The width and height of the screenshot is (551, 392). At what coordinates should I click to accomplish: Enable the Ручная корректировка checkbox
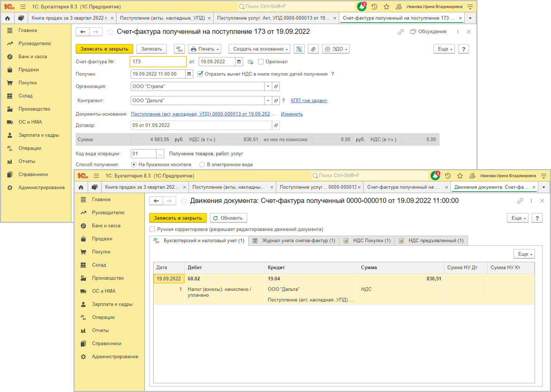click(x=152, y=229)
